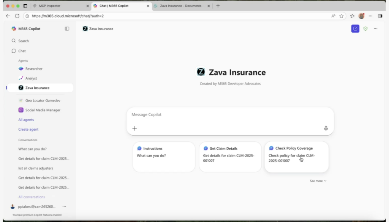Open the M365 Copilot logo
The height and width of the screenshot is (222, 389).
tap(14, 29)
